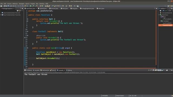Open the Window menu

(x=42, y=4)
